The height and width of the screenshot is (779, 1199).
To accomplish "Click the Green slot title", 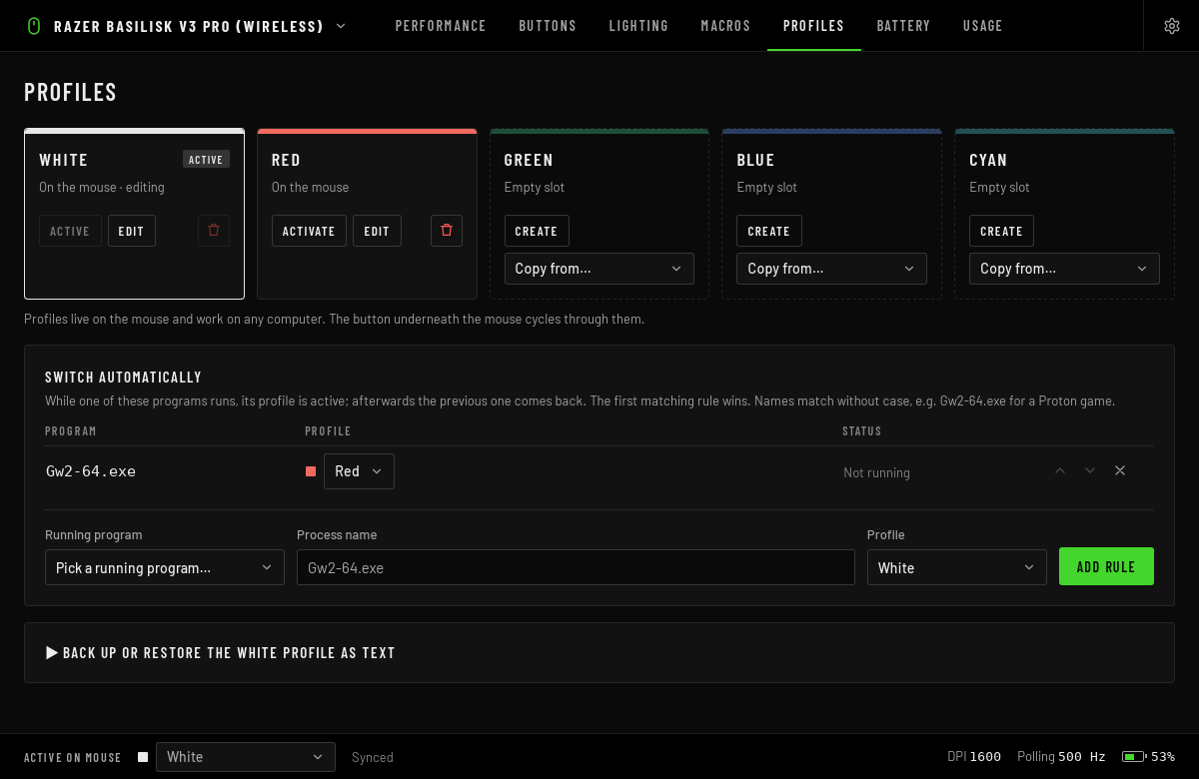I will pos(530,160).
